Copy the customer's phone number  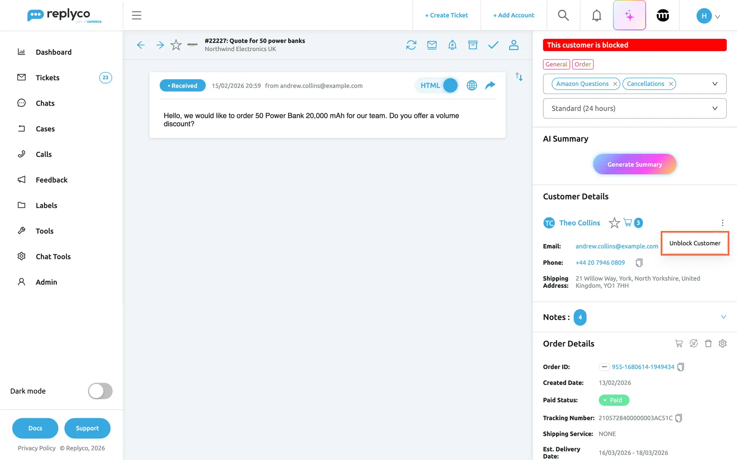pos(639,263)
